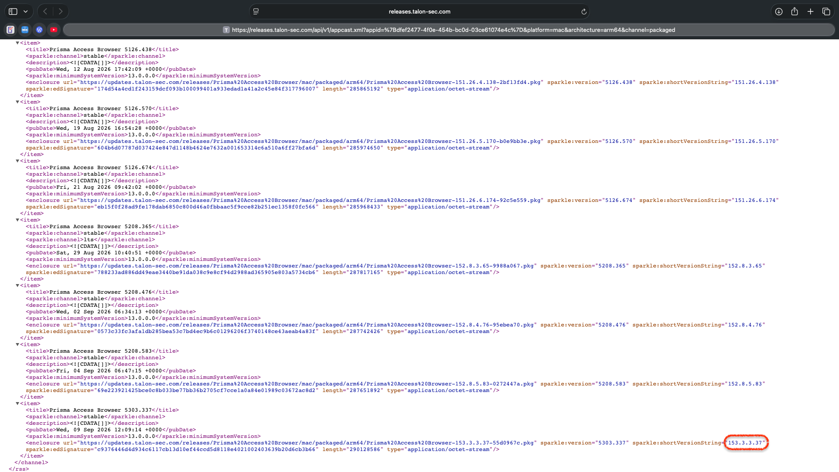
Task: Go back with the back arrow
Action: pyautogui.click(x=45, y=11)
